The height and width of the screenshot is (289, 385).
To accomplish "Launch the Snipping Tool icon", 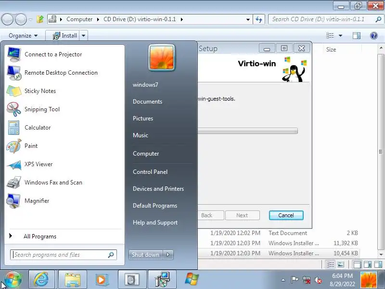I will coord(14,109).
